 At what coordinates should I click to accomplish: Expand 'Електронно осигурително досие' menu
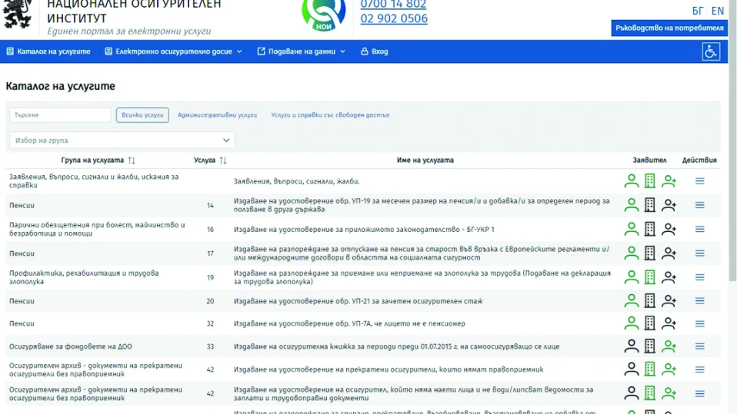click(x=173, y=51)
